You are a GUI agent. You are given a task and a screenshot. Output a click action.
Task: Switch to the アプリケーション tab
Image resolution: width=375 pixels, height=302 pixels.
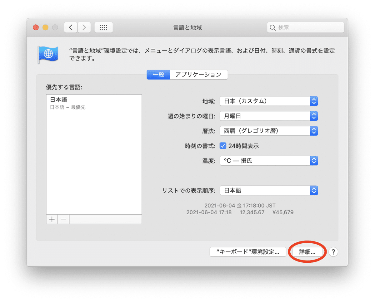199,75
